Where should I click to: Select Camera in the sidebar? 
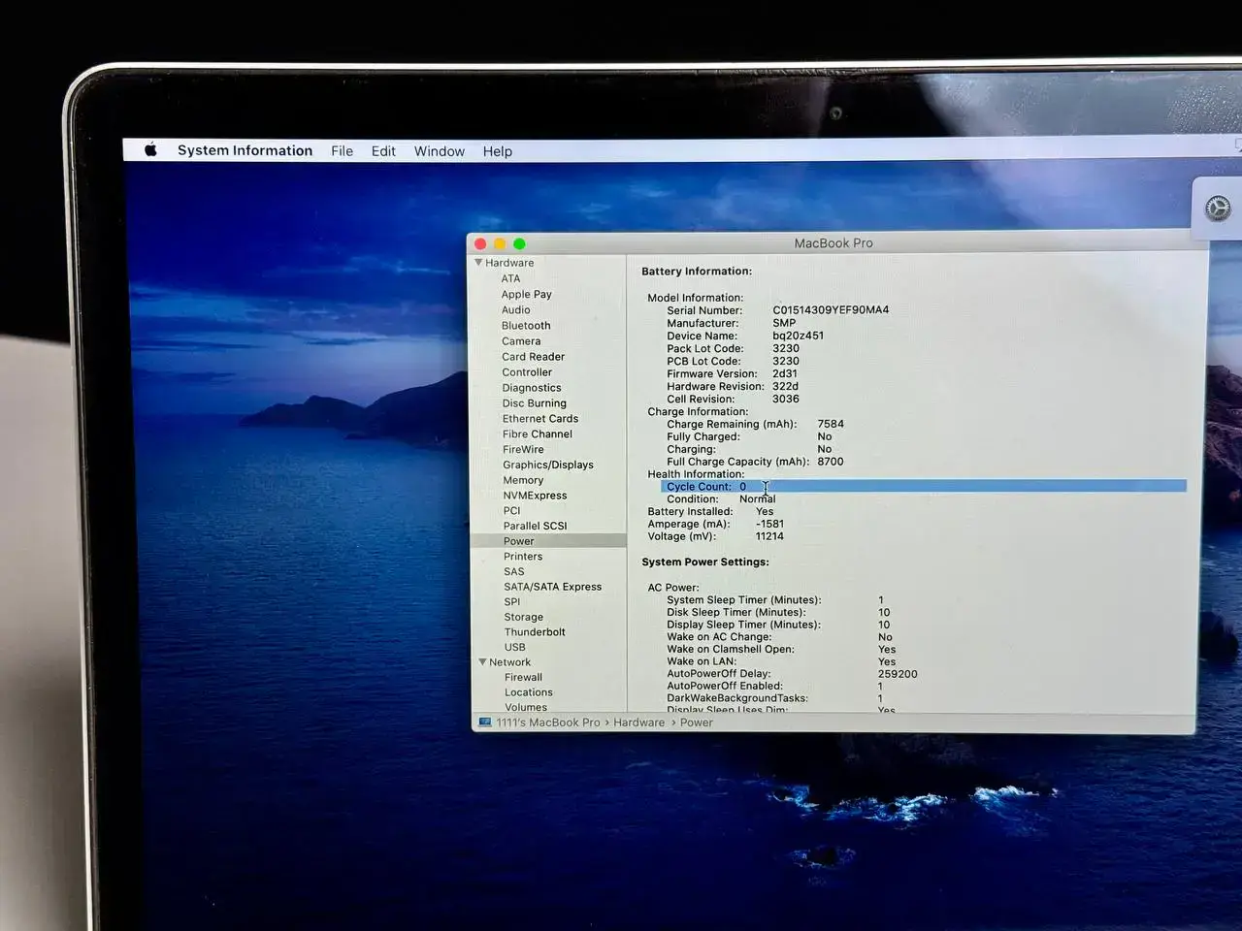[x=521, y=341]
